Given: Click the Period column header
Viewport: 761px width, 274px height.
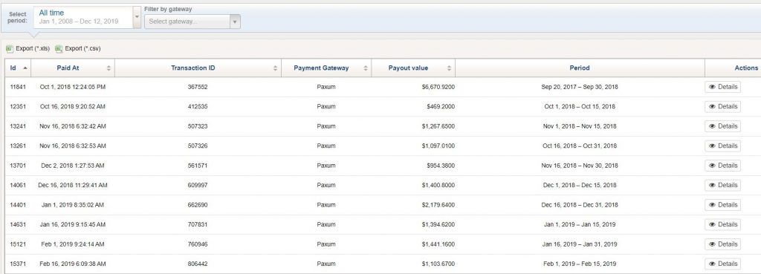Looking at the screenshot, I should point(580,68).
